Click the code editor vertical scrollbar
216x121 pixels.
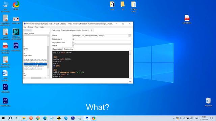tap(130, 65)
